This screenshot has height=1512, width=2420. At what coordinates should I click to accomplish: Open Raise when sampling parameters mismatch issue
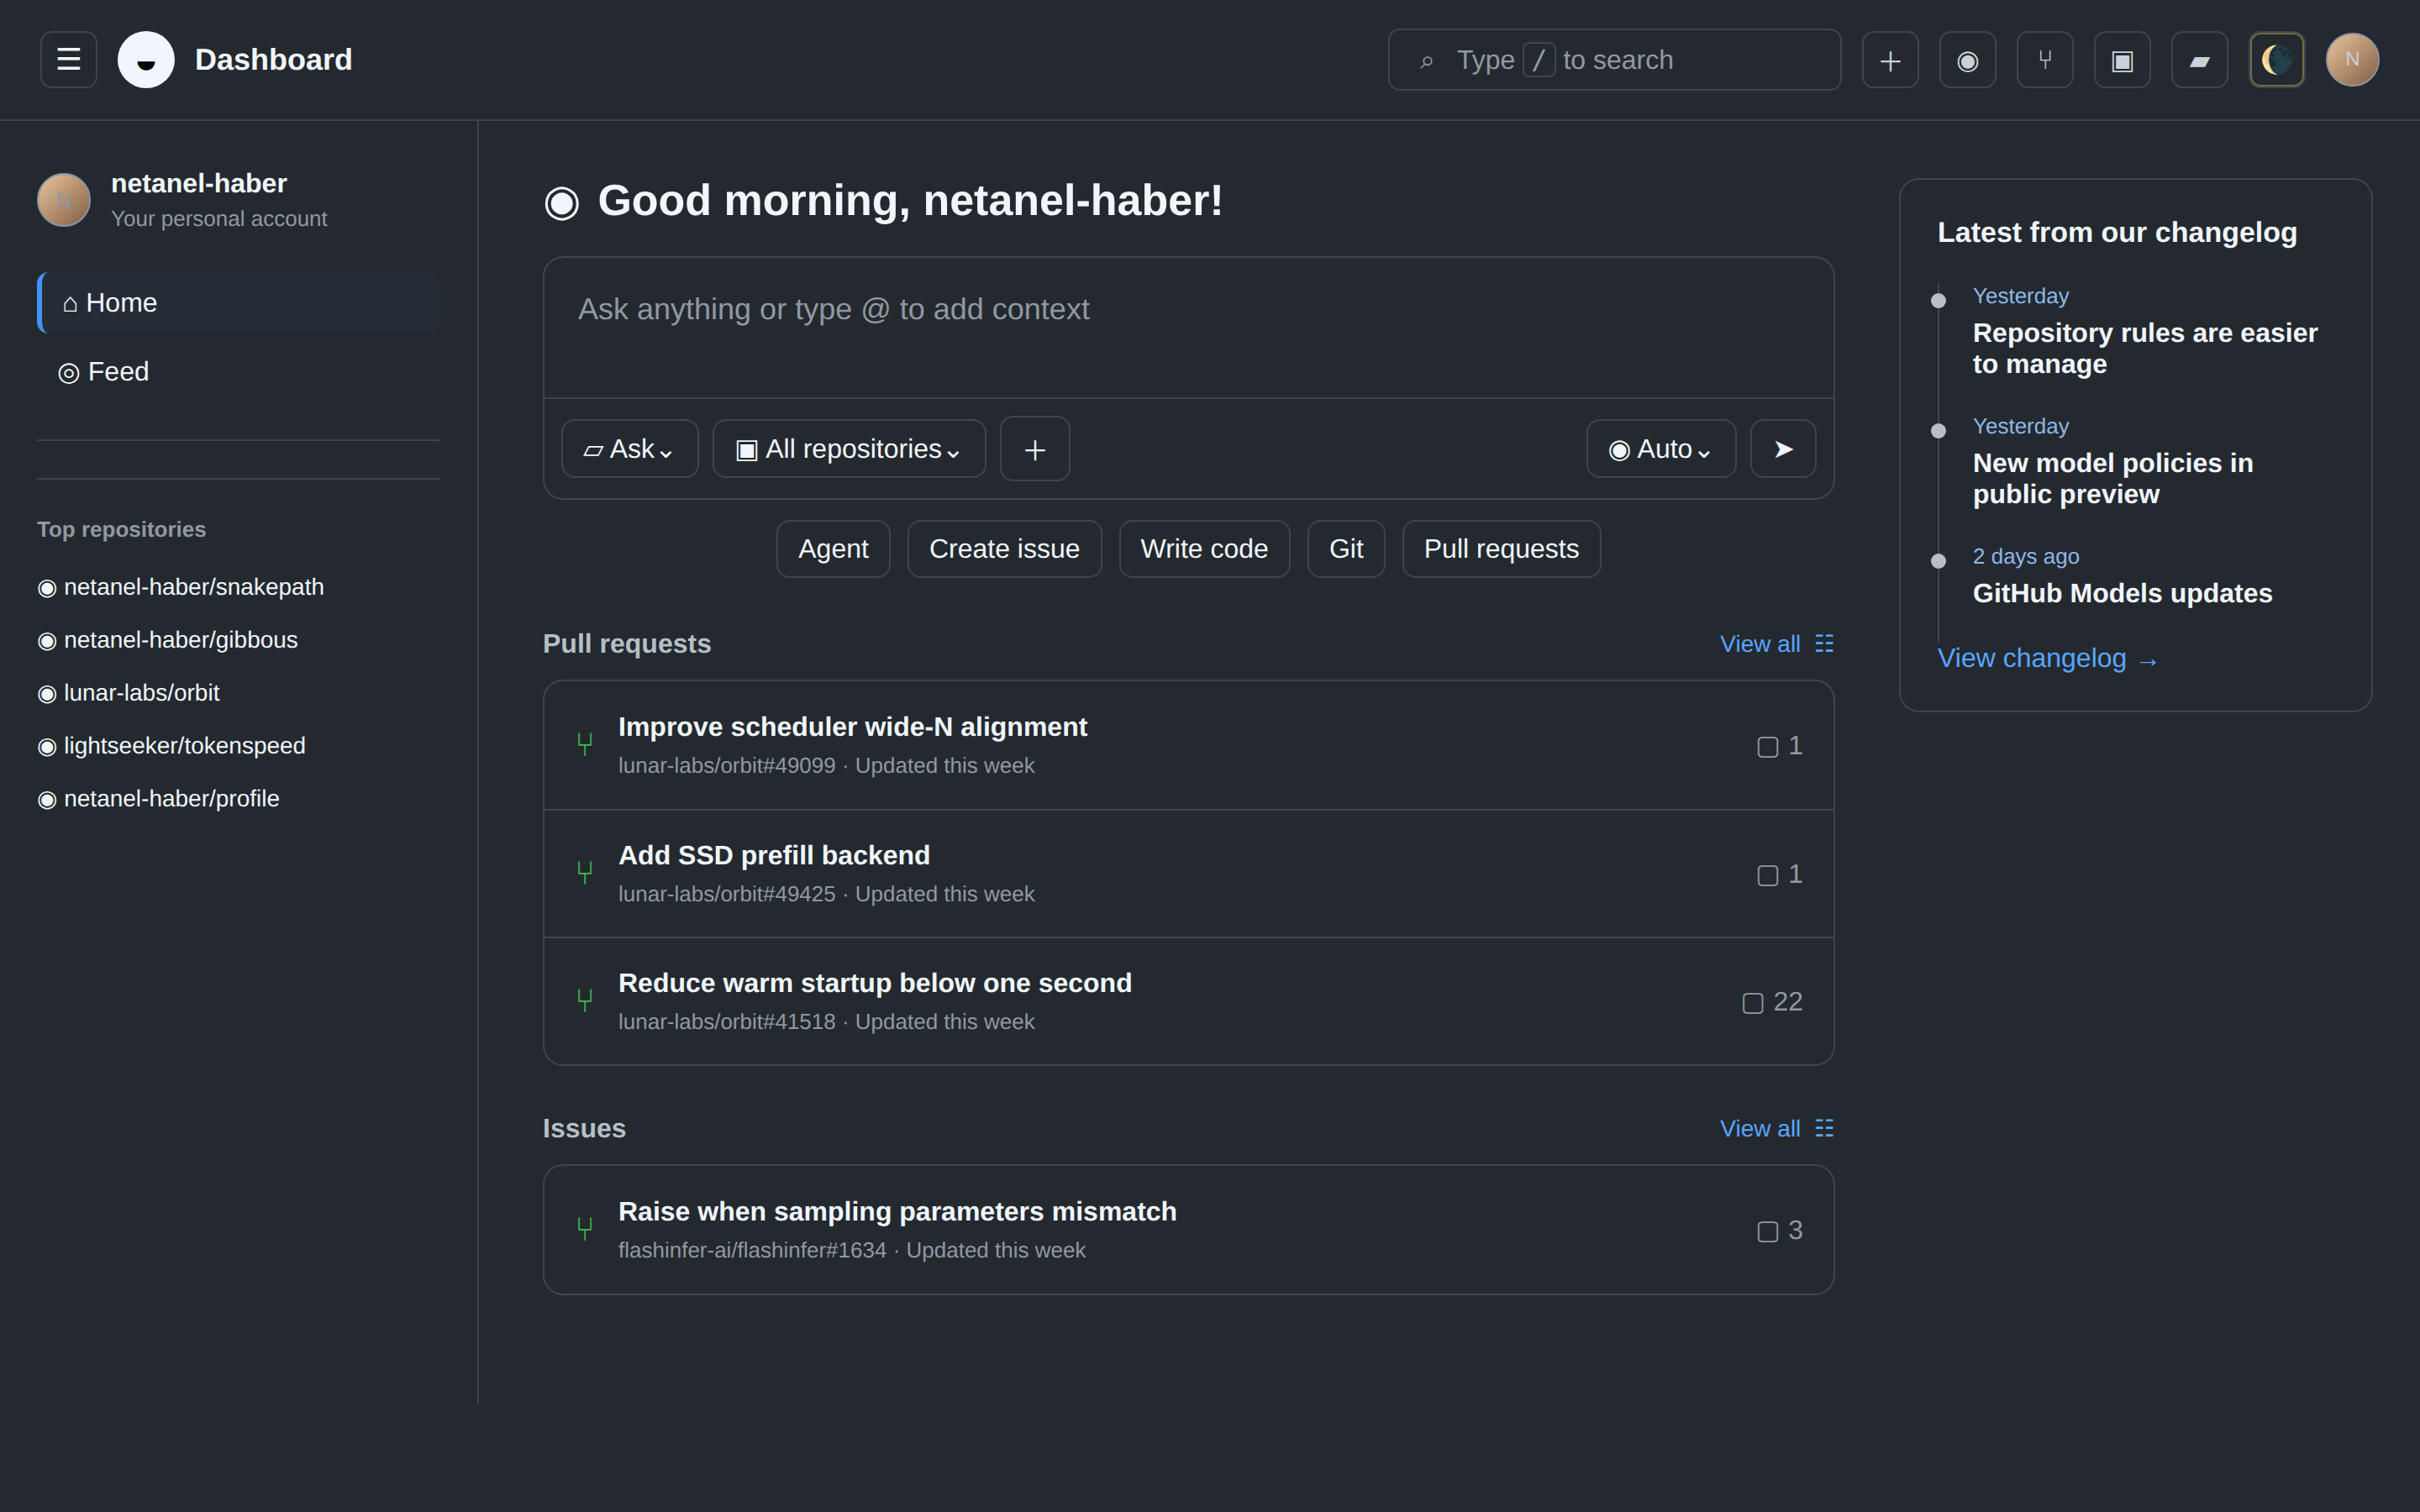(x=897, y=1212)
